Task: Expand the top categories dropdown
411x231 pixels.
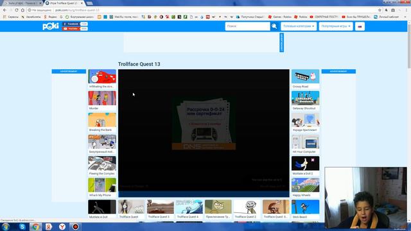Action: (299, 26)
